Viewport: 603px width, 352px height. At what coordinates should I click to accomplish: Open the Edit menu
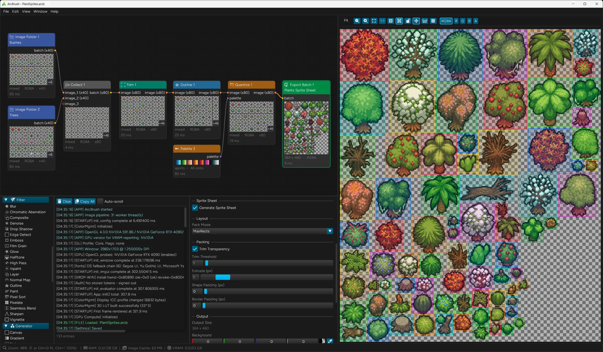coord(15,11)
